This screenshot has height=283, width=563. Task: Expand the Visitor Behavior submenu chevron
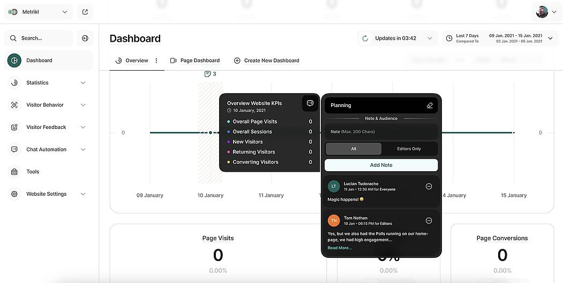point(83,105)
